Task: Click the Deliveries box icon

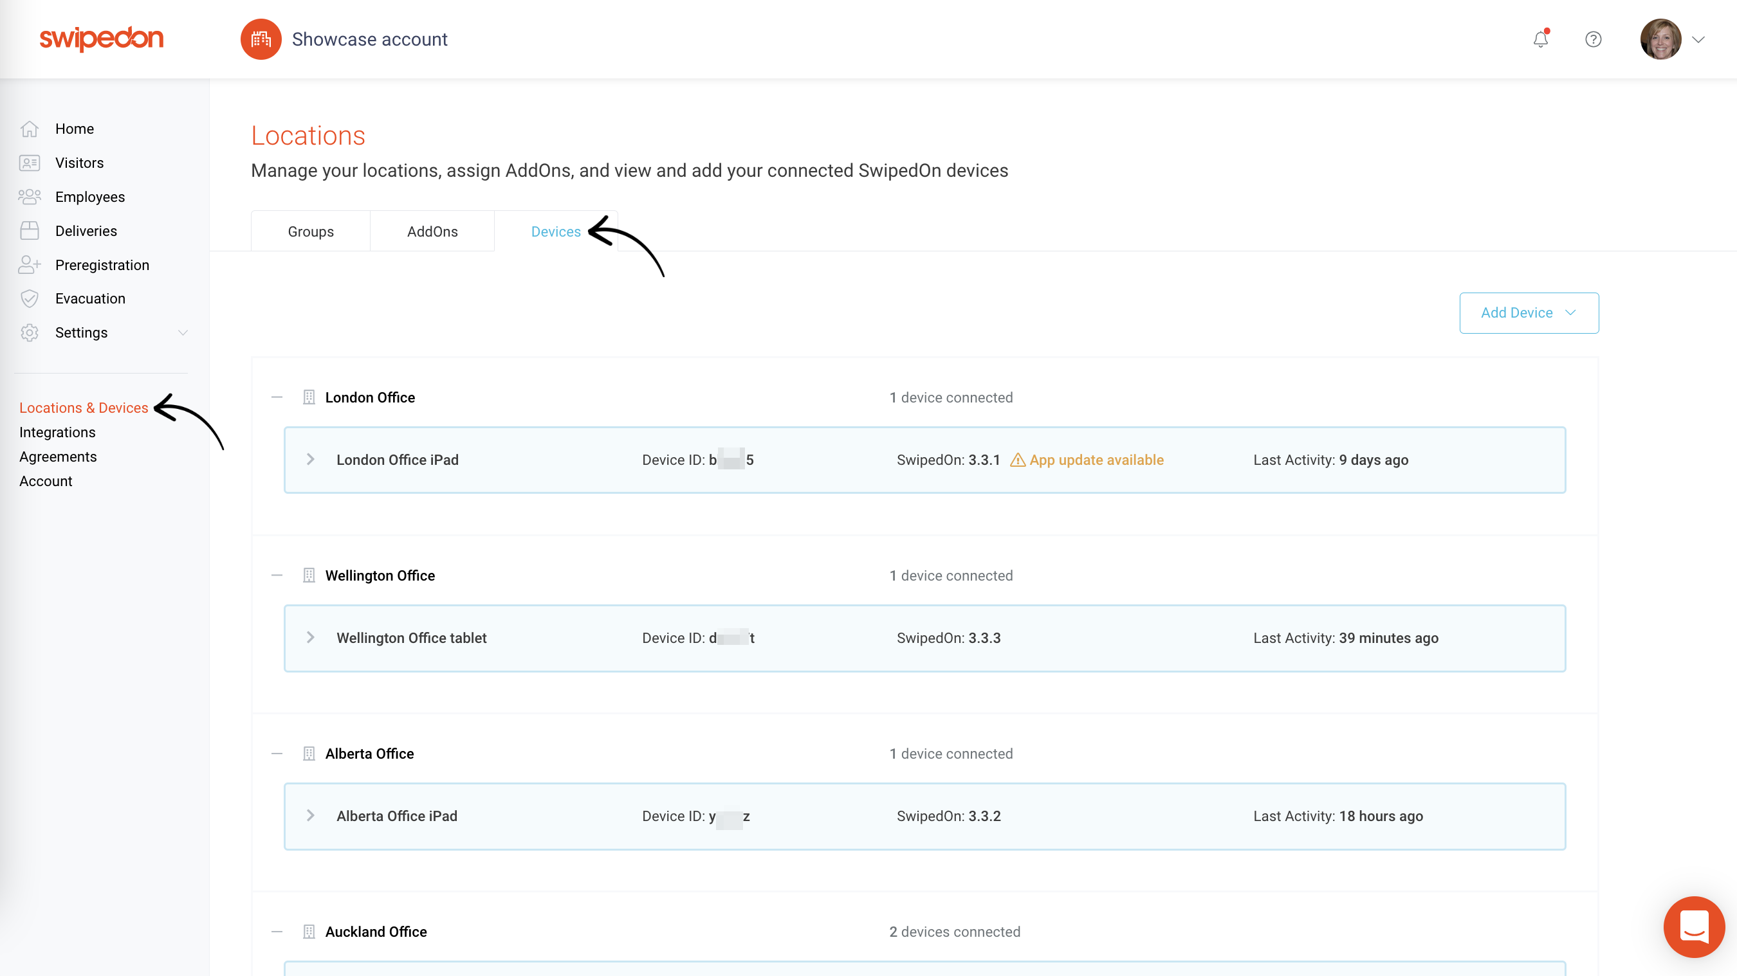Action: [30, 231]
